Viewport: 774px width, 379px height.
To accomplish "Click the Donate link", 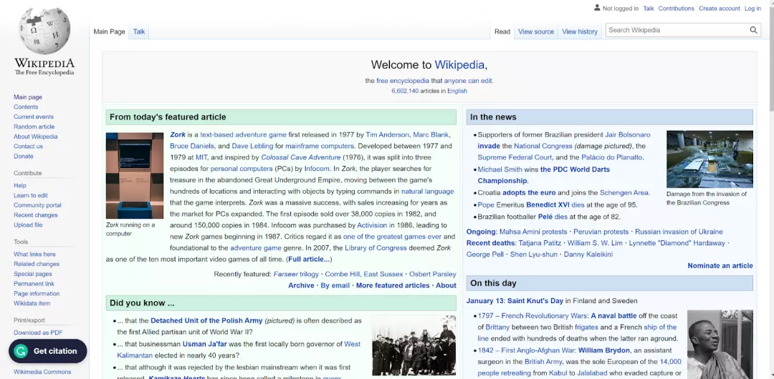I will (23, 156).
